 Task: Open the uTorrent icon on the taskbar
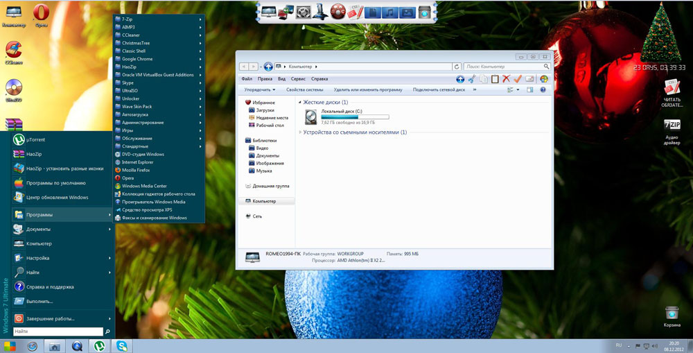pos(100,345)
